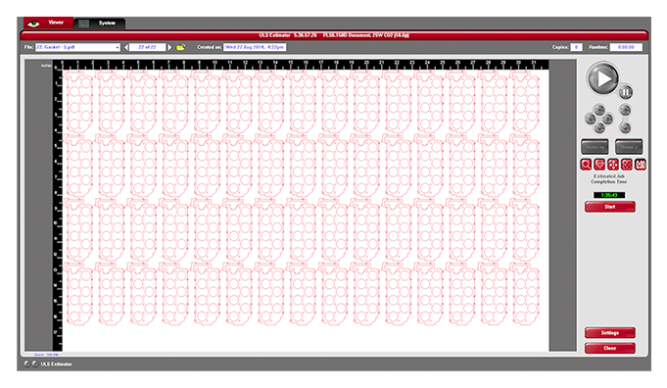The image size is (667, 388).
Task: Go to previous job with left arrow
Action: click(126, 47)
